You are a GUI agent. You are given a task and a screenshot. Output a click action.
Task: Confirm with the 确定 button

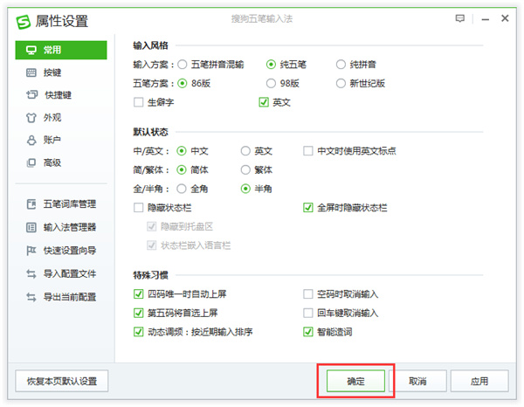tap(355, 381)
